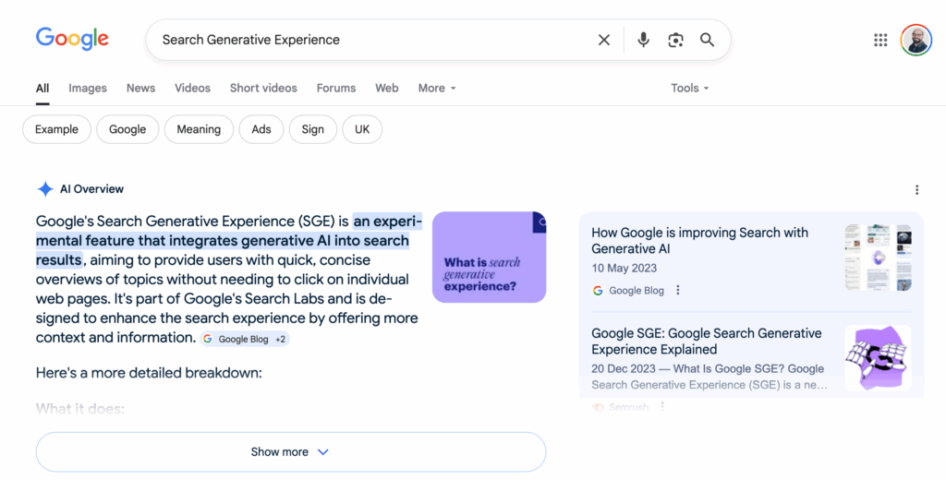The height and width of the screenshot is (480, 946).
Task: Start voice search with the microphone icon
Action: pos(643,40)
